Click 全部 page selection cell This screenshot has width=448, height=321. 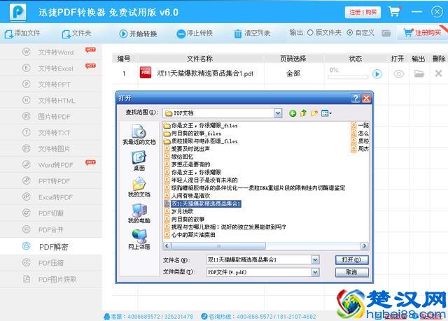[293, 73]
